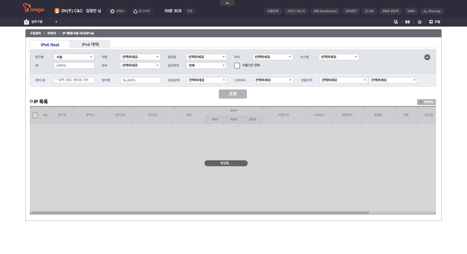This screenshot has height=254, width=467.
Task: Switch to IPv4 대역 tab
Action: coord(90,44)
